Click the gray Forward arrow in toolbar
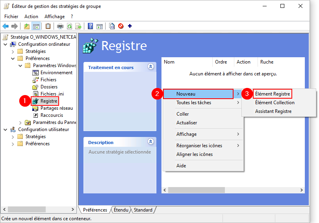The image size is (319, 223). point(15,26)
